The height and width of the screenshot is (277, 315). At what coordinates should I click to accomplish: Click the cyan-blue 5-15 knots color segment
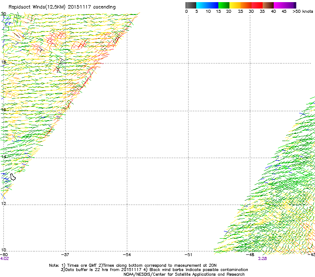207,5
